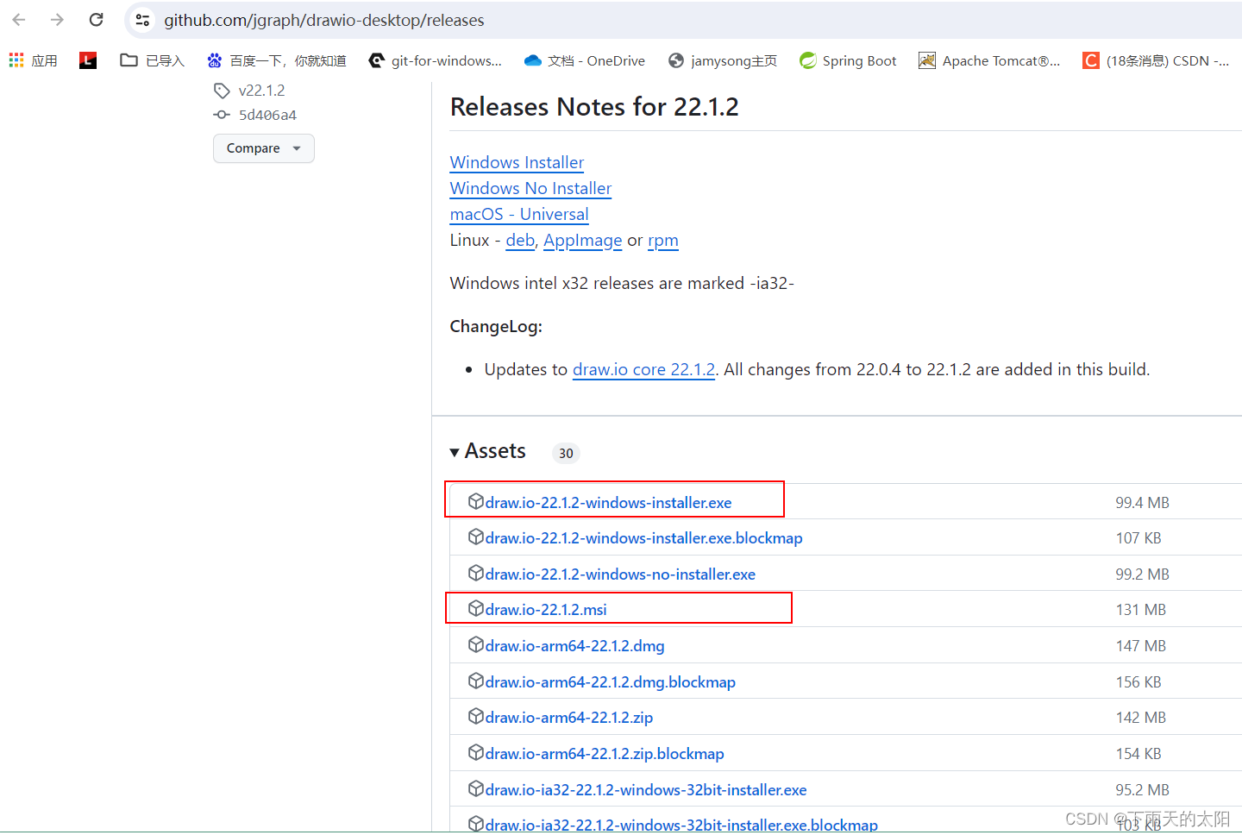Download draw.io-22.1.2-windows-installer.exe

click(x=608, y=503)
